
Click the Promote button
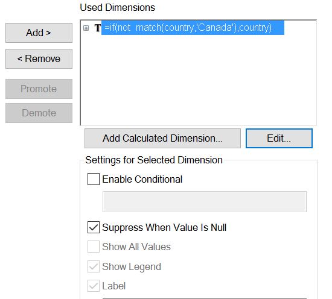pos(39,89)
